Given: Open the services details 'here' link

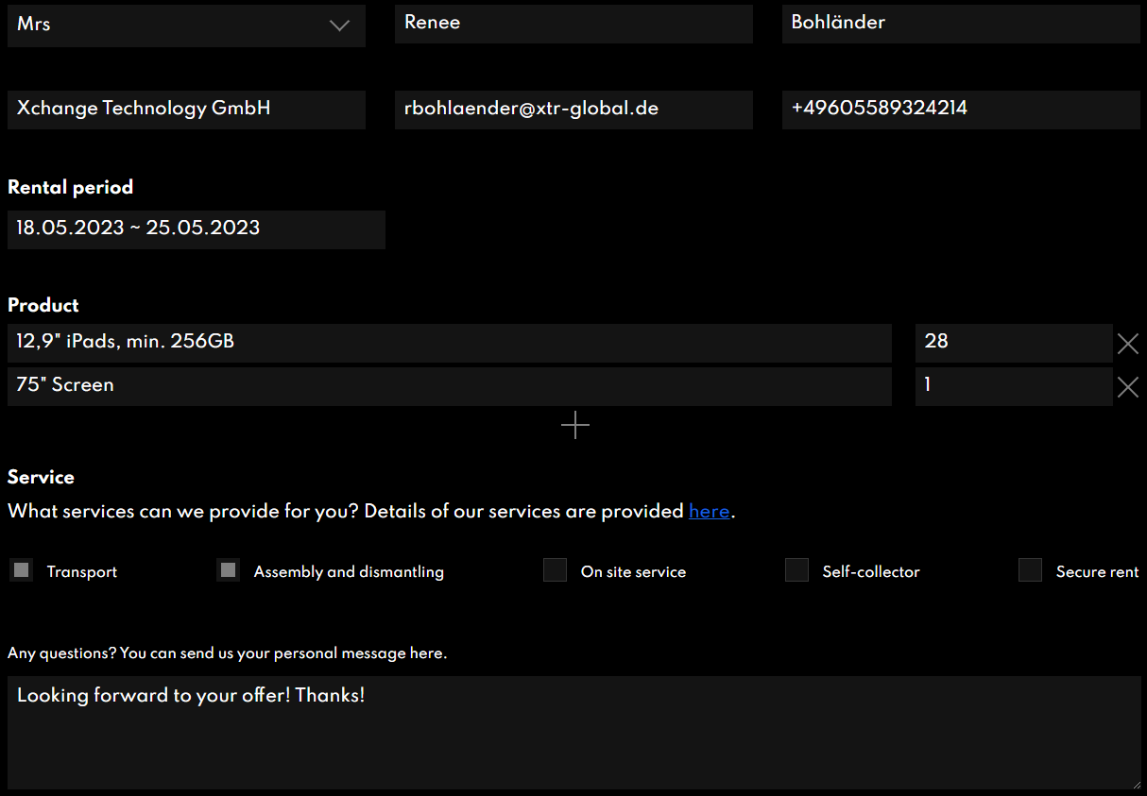Looking at the screenshot, I should (709, 512).
